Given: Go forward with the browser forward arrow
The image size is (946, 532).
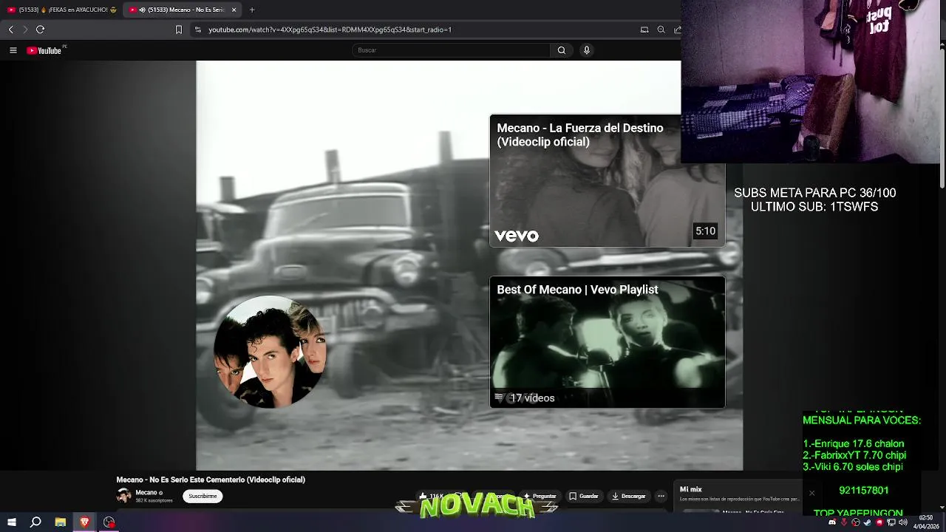Looking at the screenshot, I should pyautogui.click(x=25, y=30).
